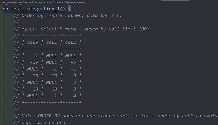The image size is (218, 125).
Task: Click the highlighted opening curly brace
Action: [69, 9]
